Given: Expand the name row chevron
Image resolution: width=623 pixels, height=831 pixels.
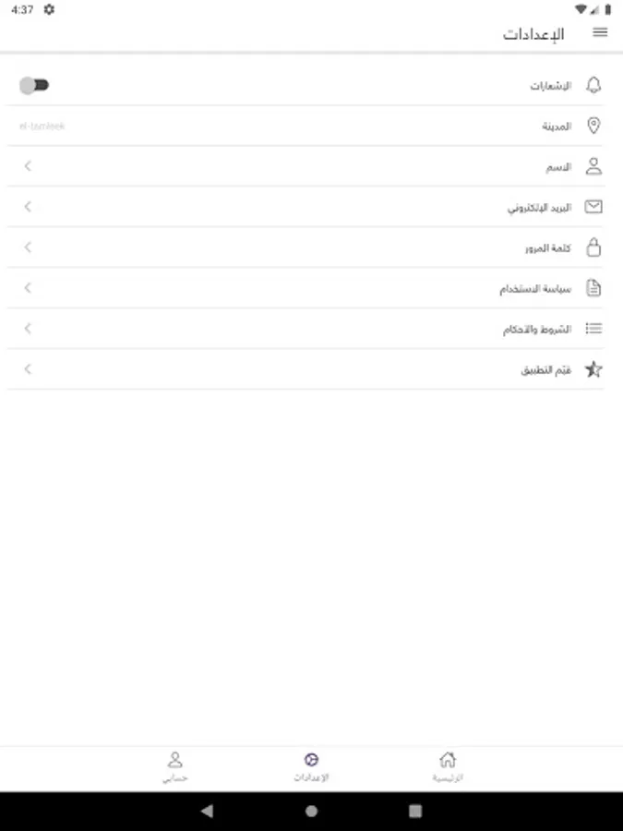Looking at the screenshot, I should click(x=28, y=166).
